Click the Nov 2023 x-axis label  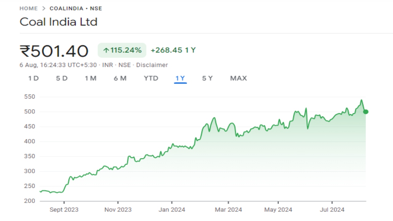118,210
